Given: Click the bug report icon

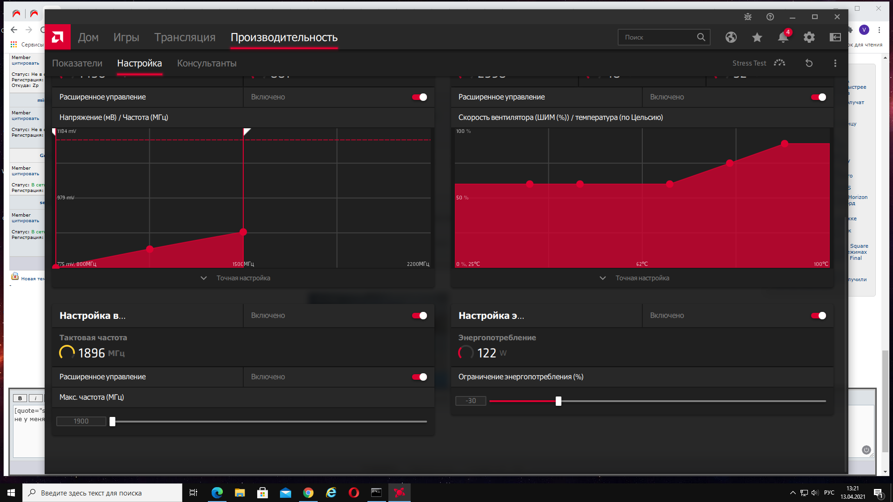Looking at the screenshot, I should 747,17.
